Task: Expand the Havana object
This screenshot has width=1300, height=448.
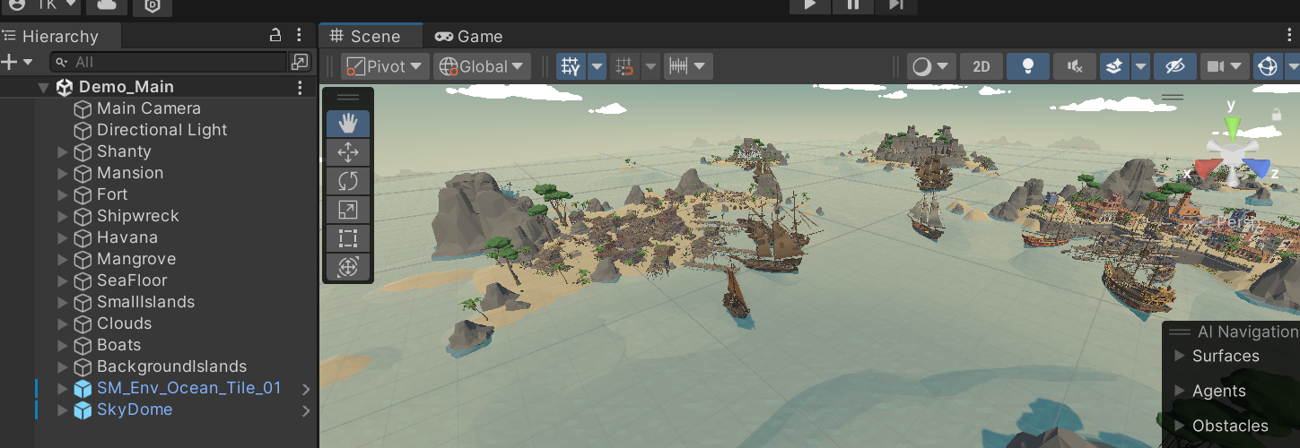Action: point(62,238)
